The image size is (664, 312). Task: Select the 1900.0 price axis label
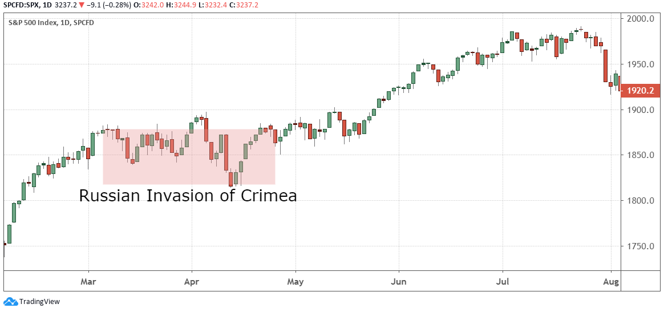(640, 110)
